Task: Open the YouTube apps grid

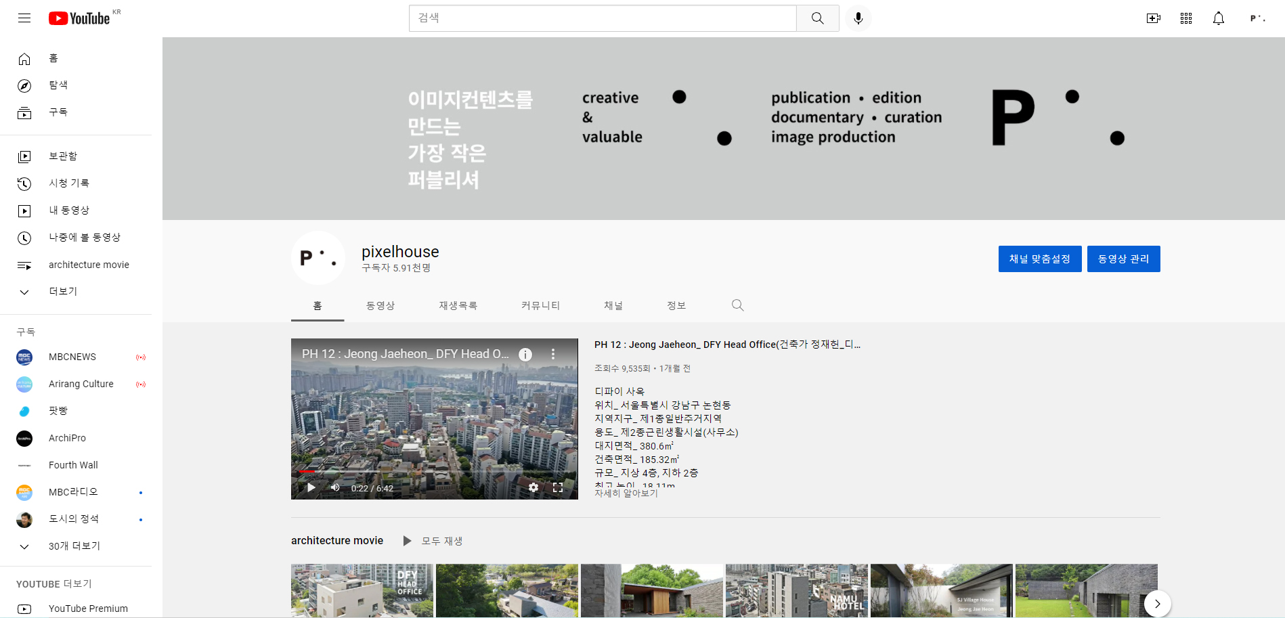Action: [1186, 18]
